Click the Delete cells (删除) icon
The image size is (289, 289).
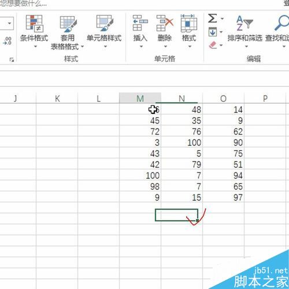(165, 23)
